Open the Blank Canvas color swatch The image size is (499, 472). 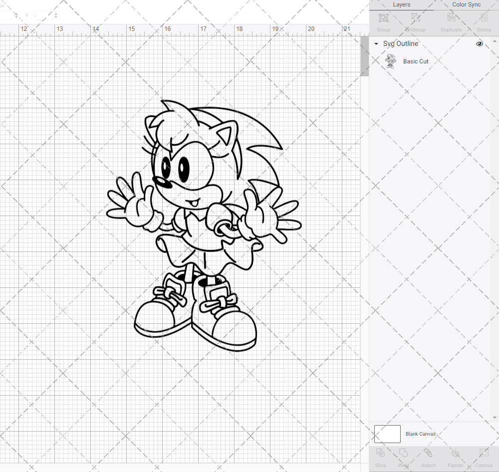[x=387, y=434]
